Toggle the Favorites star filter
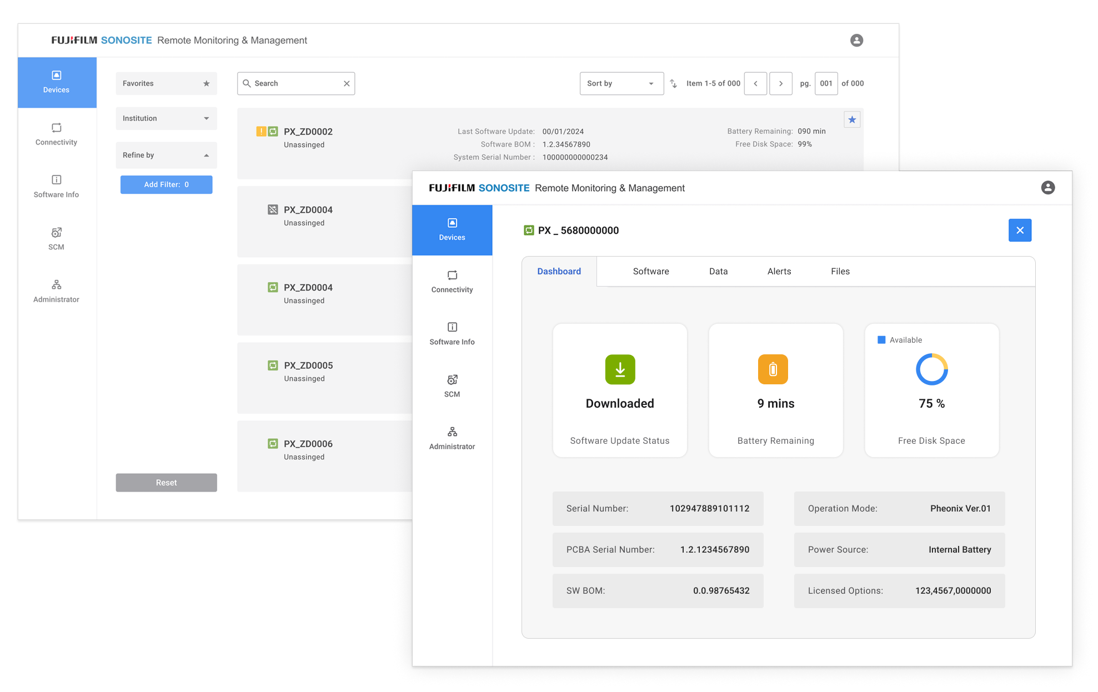The width and height of the screenshot is (1098, 692). (x=206, y=83)
